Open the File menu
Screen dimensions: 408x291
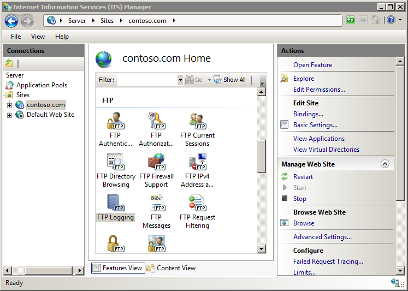(16, 37)
